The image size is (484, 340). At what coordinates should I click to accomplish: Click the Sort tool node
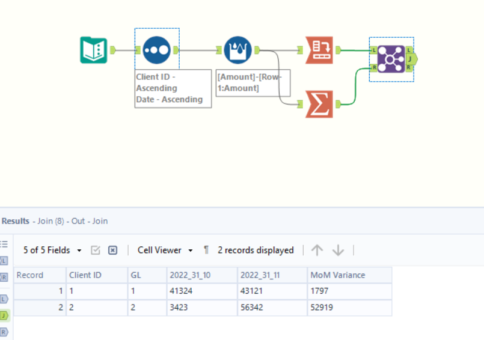tap(157, 50)
